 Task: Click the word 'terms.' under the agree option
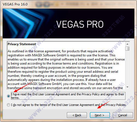(x=15, y=98)
